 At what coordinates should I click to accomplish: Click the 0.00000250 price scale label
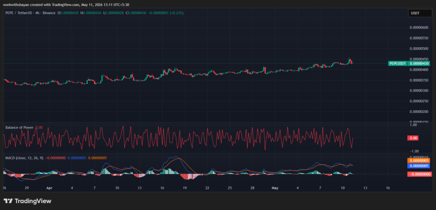[419, 101]
